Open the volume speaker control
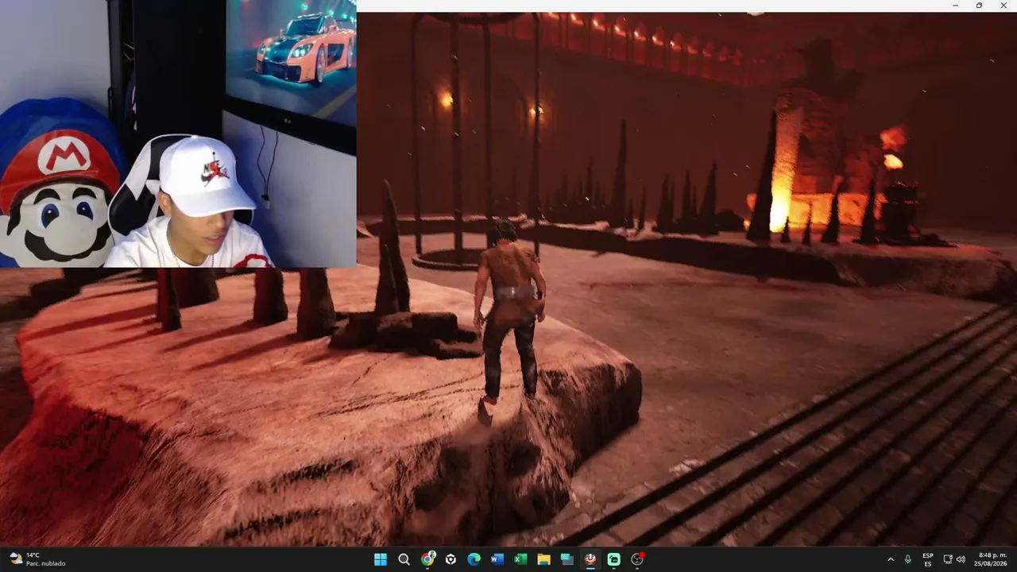Image resolution: width=1017 pixels, height=572 pixels. click(961, 559)
